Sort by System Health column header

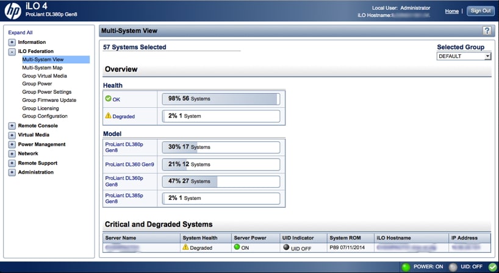click(206, 238)
